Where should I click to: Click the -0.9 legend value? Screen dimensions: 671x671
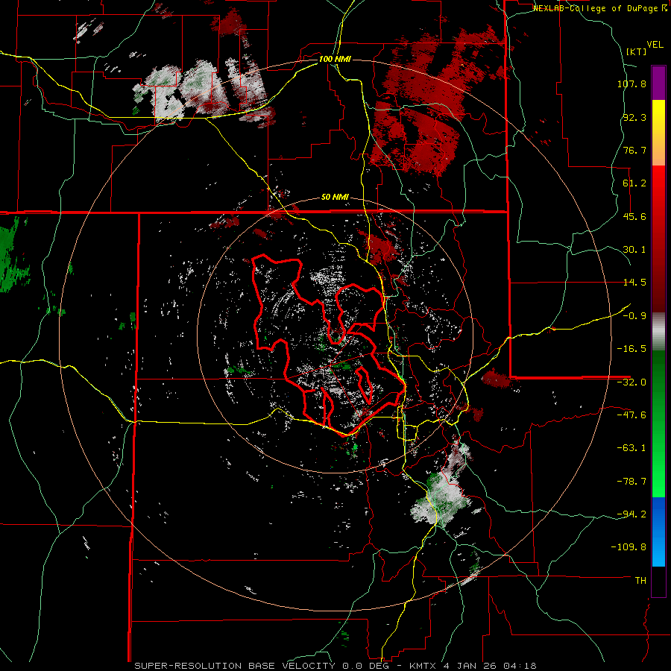[x=634, y=316]
